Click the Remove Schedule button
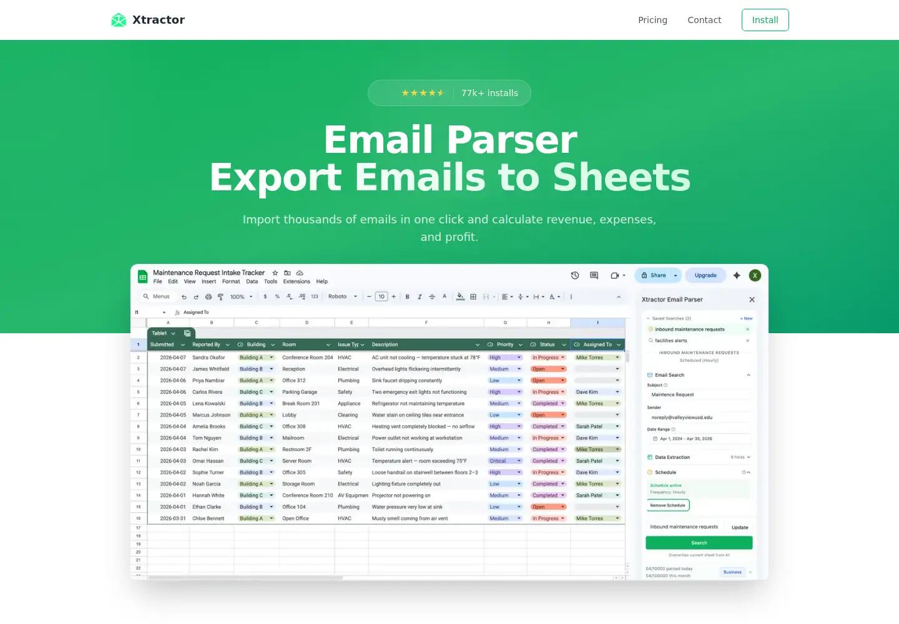 coord(667,505)
